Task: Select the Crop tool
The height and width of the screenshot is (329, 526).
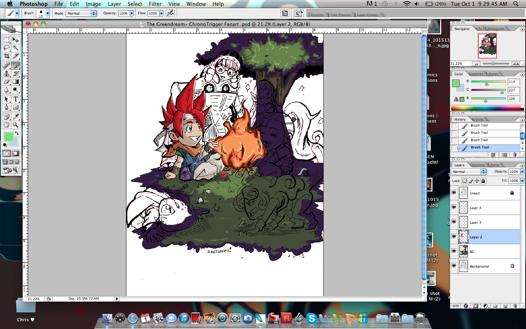Action: coord(7,56)
